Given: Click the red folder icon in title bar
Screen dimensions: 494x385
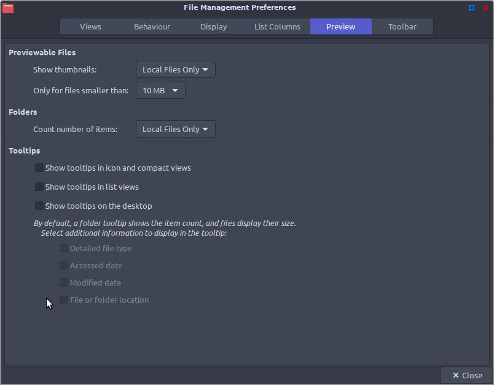Looking at the screenshot, I should tap(8, 8).
